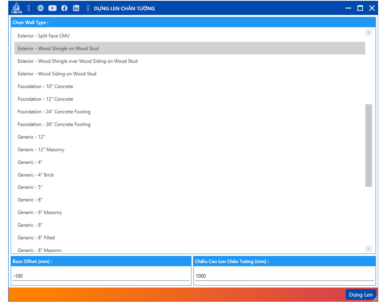Select Generic - 4" Brick wall type

point(36,175)
